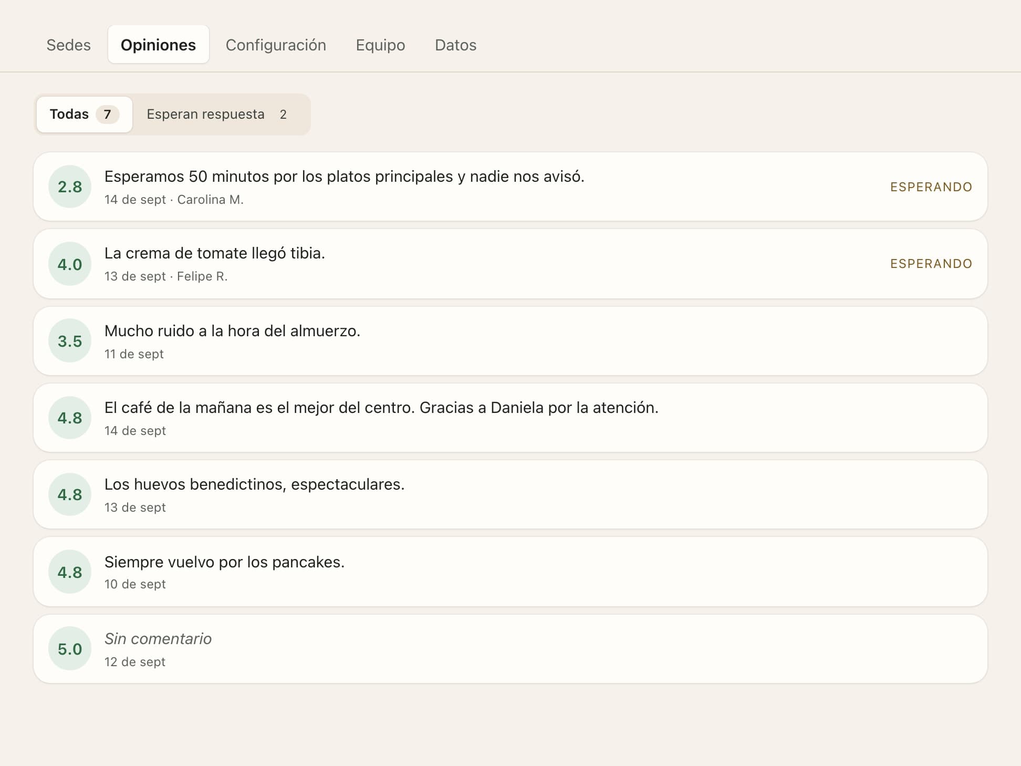Click the count badge 7 next to Todas
This screenshot has height=766, width=1021.
tap(107, 115)
